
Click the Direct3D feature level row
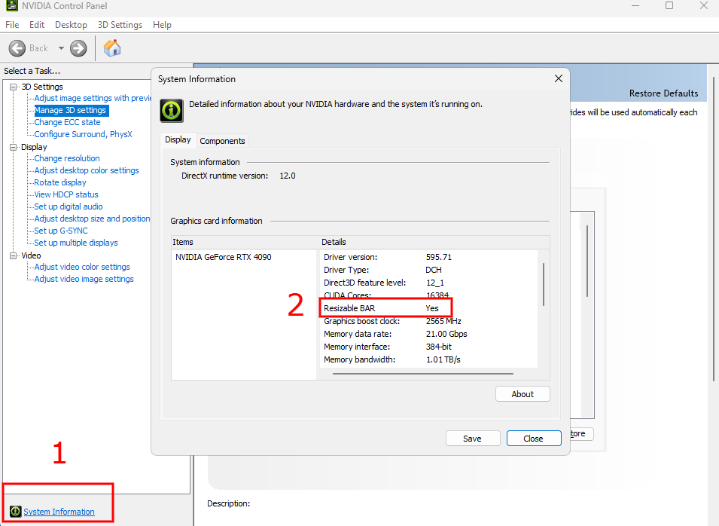(x=428, y=283)
